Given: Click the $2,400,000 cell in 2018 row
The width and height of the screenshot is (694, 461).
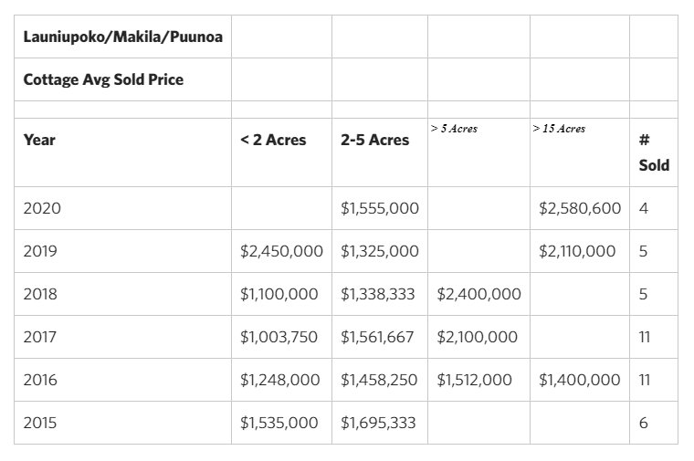Looking at the screenshot, I should 478,294.
